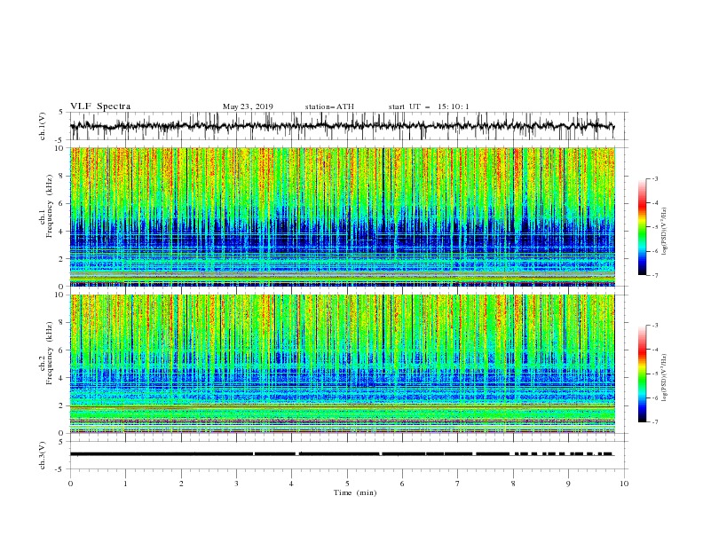
Task: Click the ch.1 waveform voltage trace
Action: click(x=342, y=126)
